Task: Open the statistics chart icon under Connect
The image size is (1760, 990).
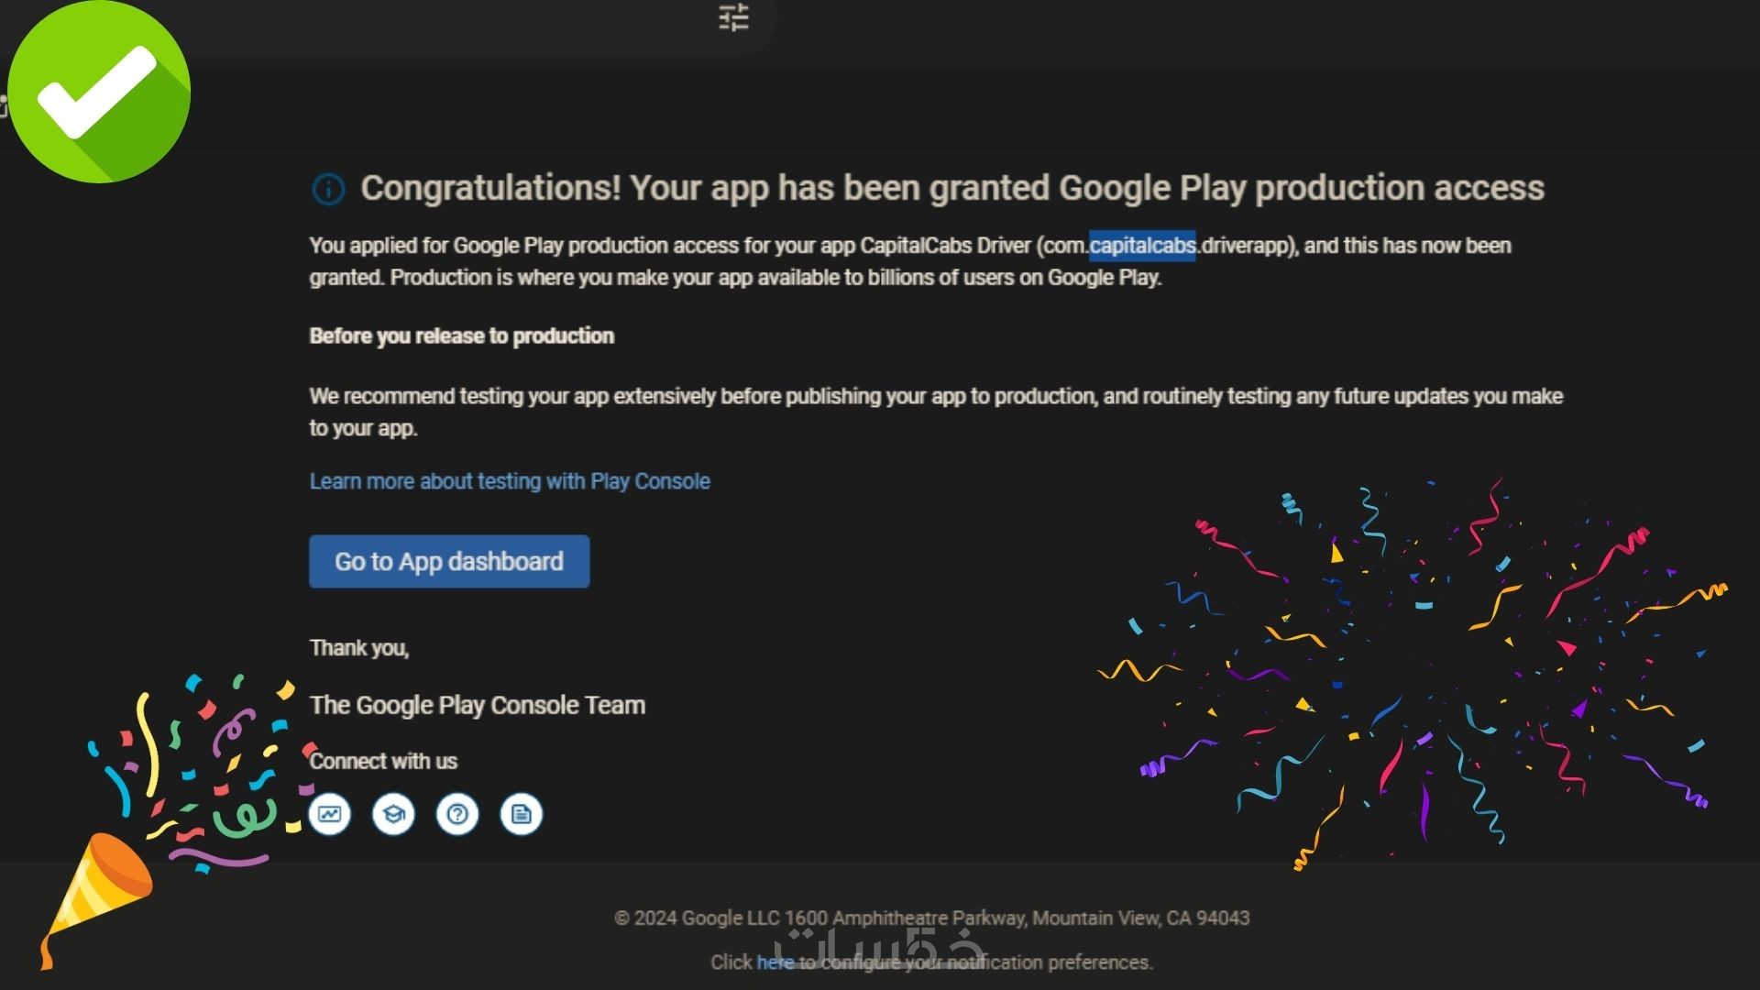Action: (x=330, y=814)
